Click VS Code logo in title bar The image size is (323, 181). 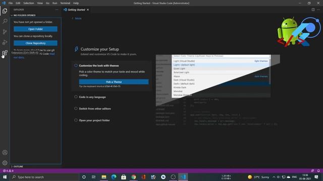(x=4, y=3)
